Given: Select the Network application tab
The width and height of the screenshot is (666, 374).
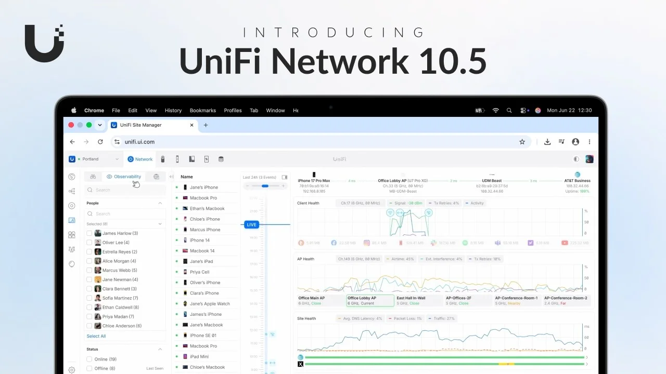Looking at the screenshot, I should pos(140,159).
